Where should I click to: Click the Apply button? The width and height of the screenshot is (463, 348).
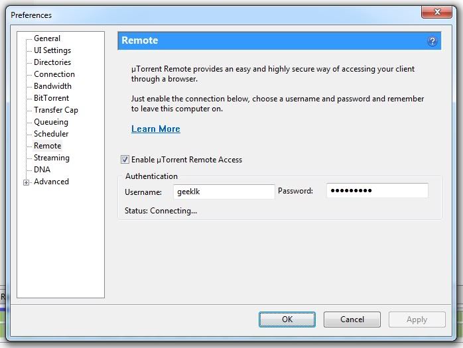[417, 319]
